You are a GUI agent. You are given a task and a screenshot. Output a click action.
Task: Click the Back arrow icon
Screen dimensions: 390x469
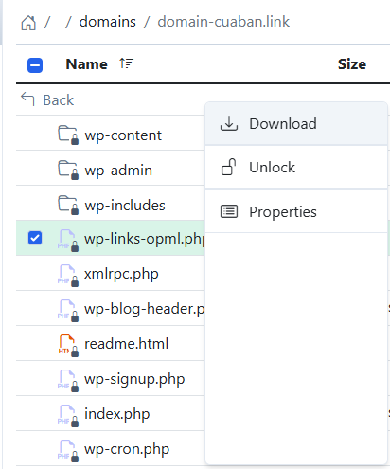27,99
